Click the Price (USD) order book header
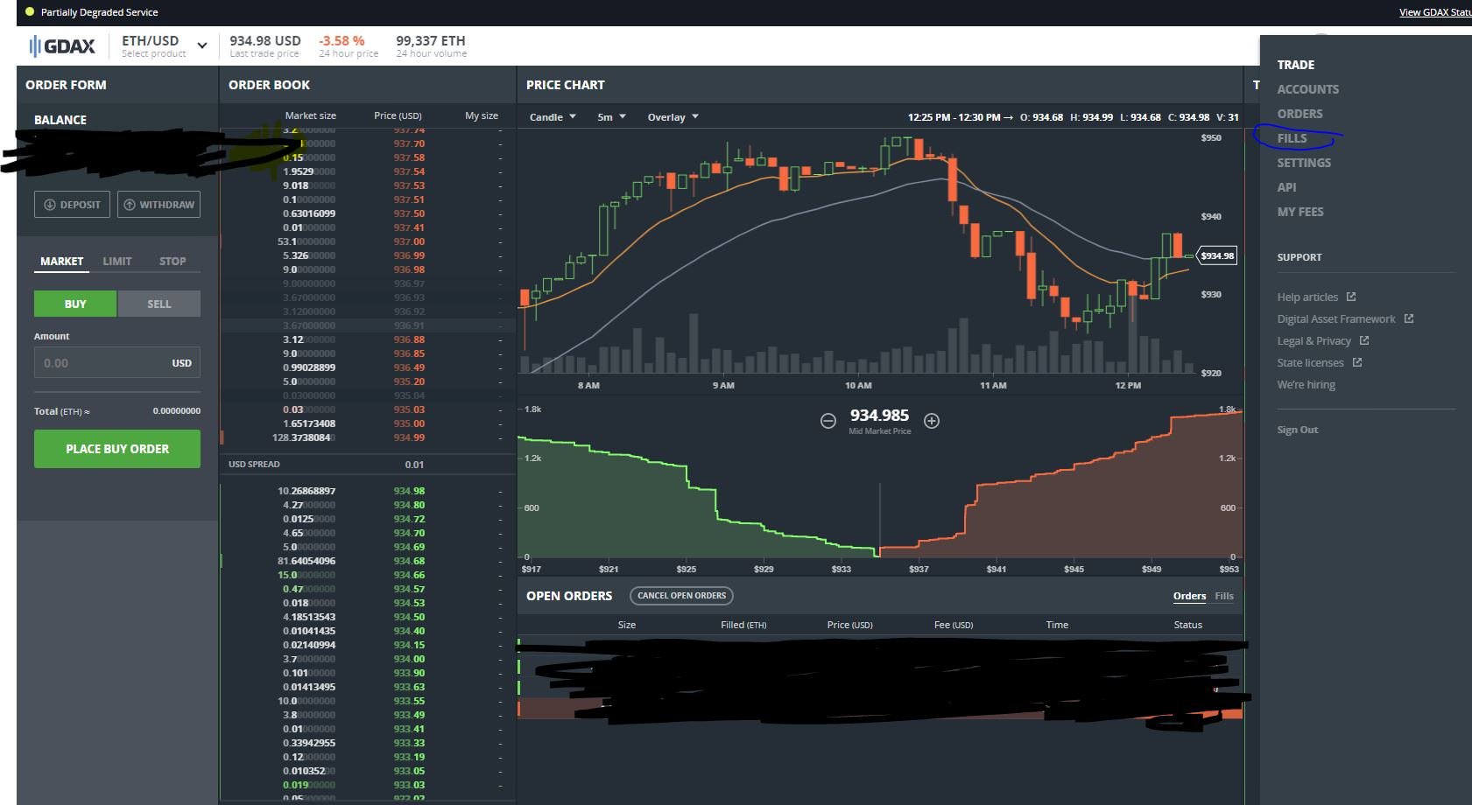Image resolution: width=1472 pixels, height=805 pixels. 398,115
